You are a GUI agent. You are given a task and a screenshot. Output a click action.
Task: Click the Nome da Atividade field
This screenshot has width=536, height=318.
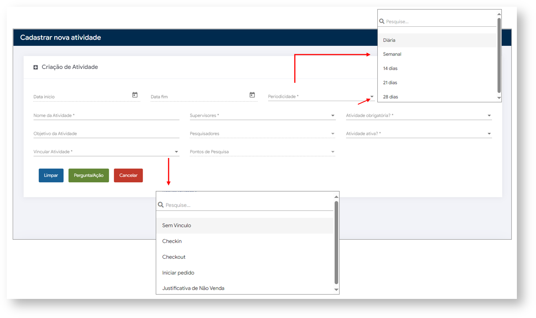point(106,115)
